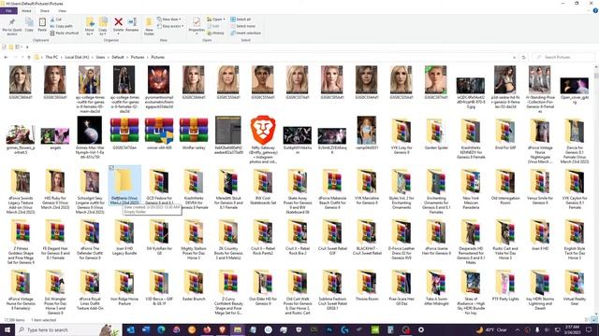
Task: Select the angels image thumbnail
Action: click(x=55, y=138)
